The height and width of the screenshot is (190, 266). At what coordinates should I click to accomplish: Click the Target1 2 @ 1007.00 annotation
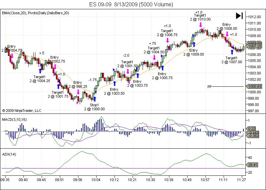tap(232, 60)
